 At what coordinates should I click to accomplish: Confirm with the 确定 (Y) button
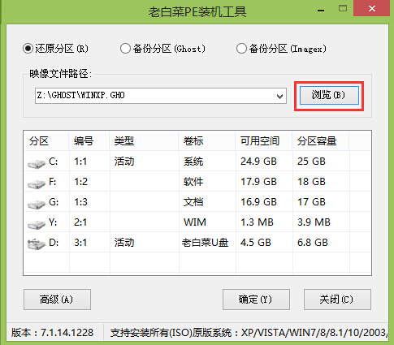(x=256, y=300)
